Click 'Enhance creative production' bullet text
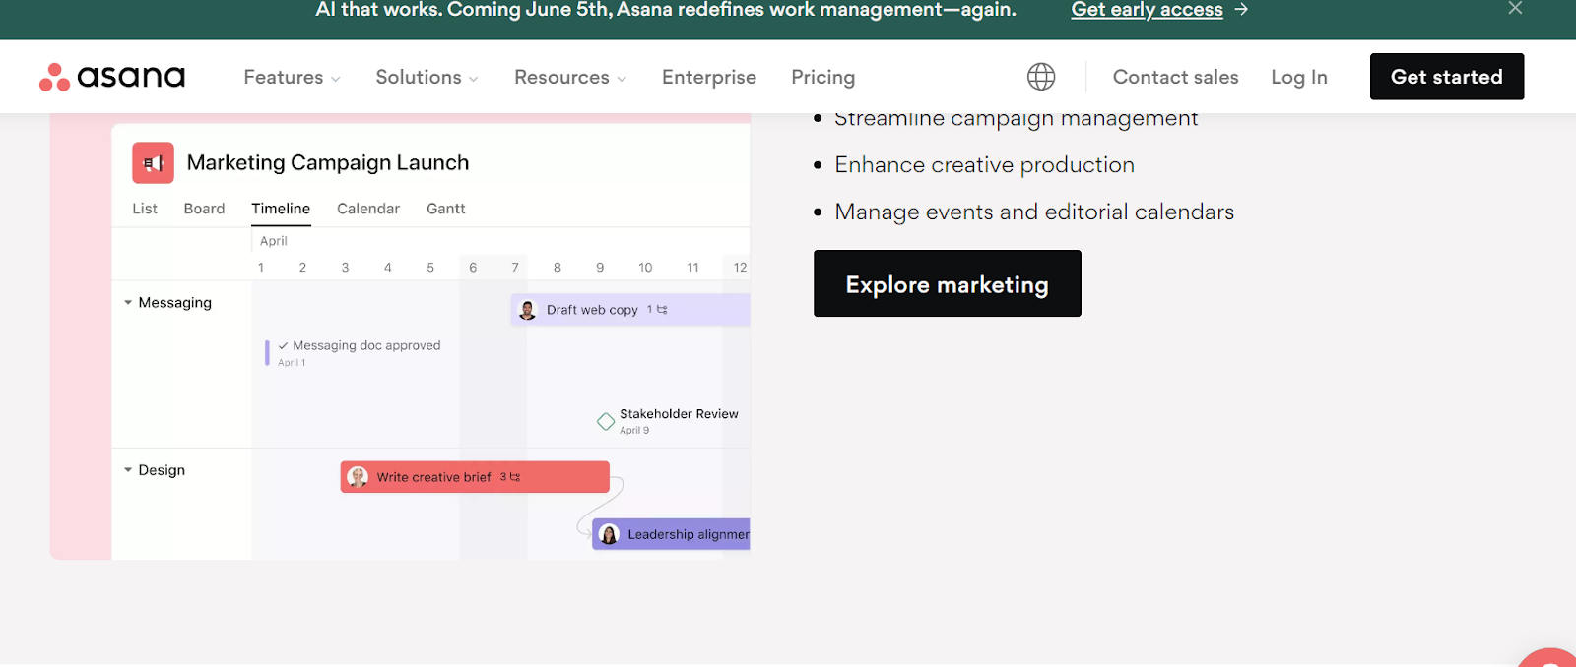 (x=984, y=165)
